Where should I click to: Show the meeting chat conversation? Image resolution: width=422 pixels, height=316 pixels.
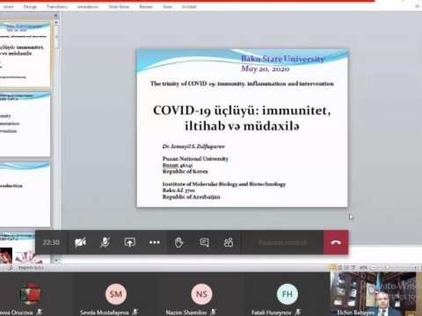coord(204,242)
